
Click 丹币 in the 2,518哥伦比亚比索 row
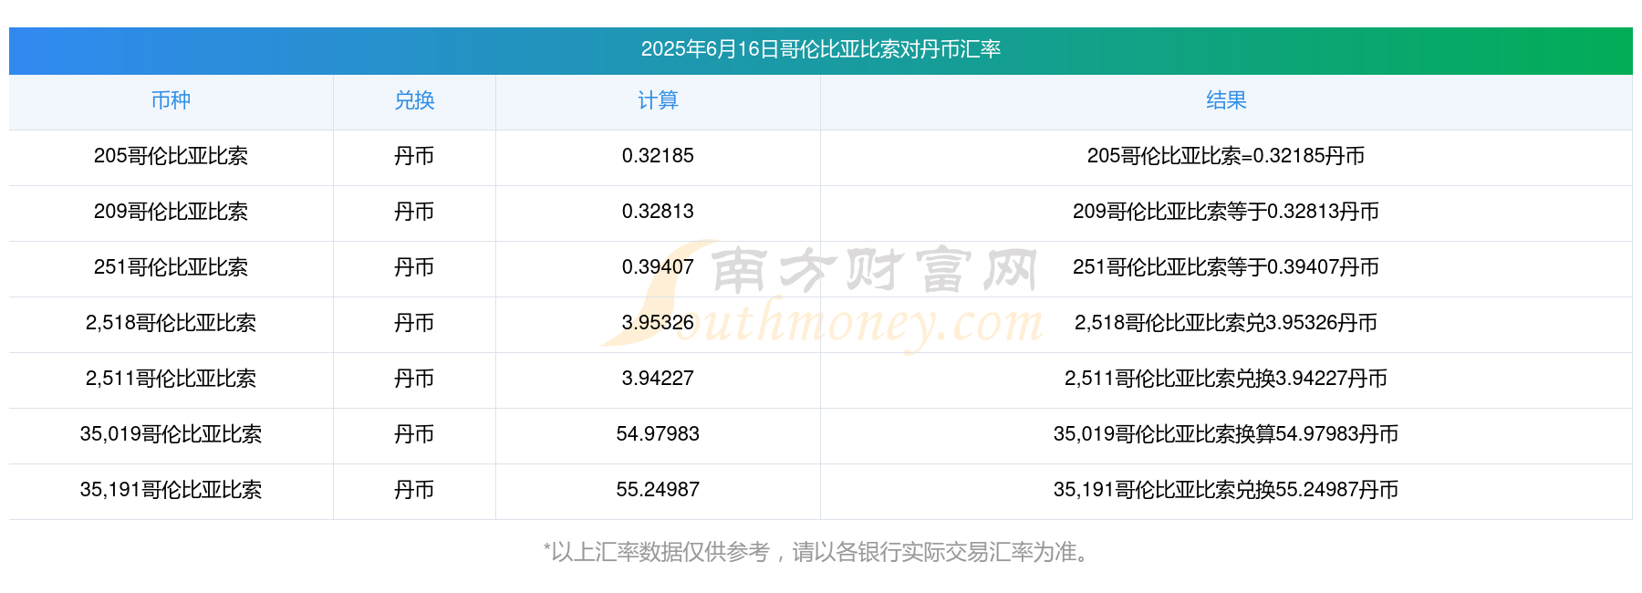click(414, 323)
